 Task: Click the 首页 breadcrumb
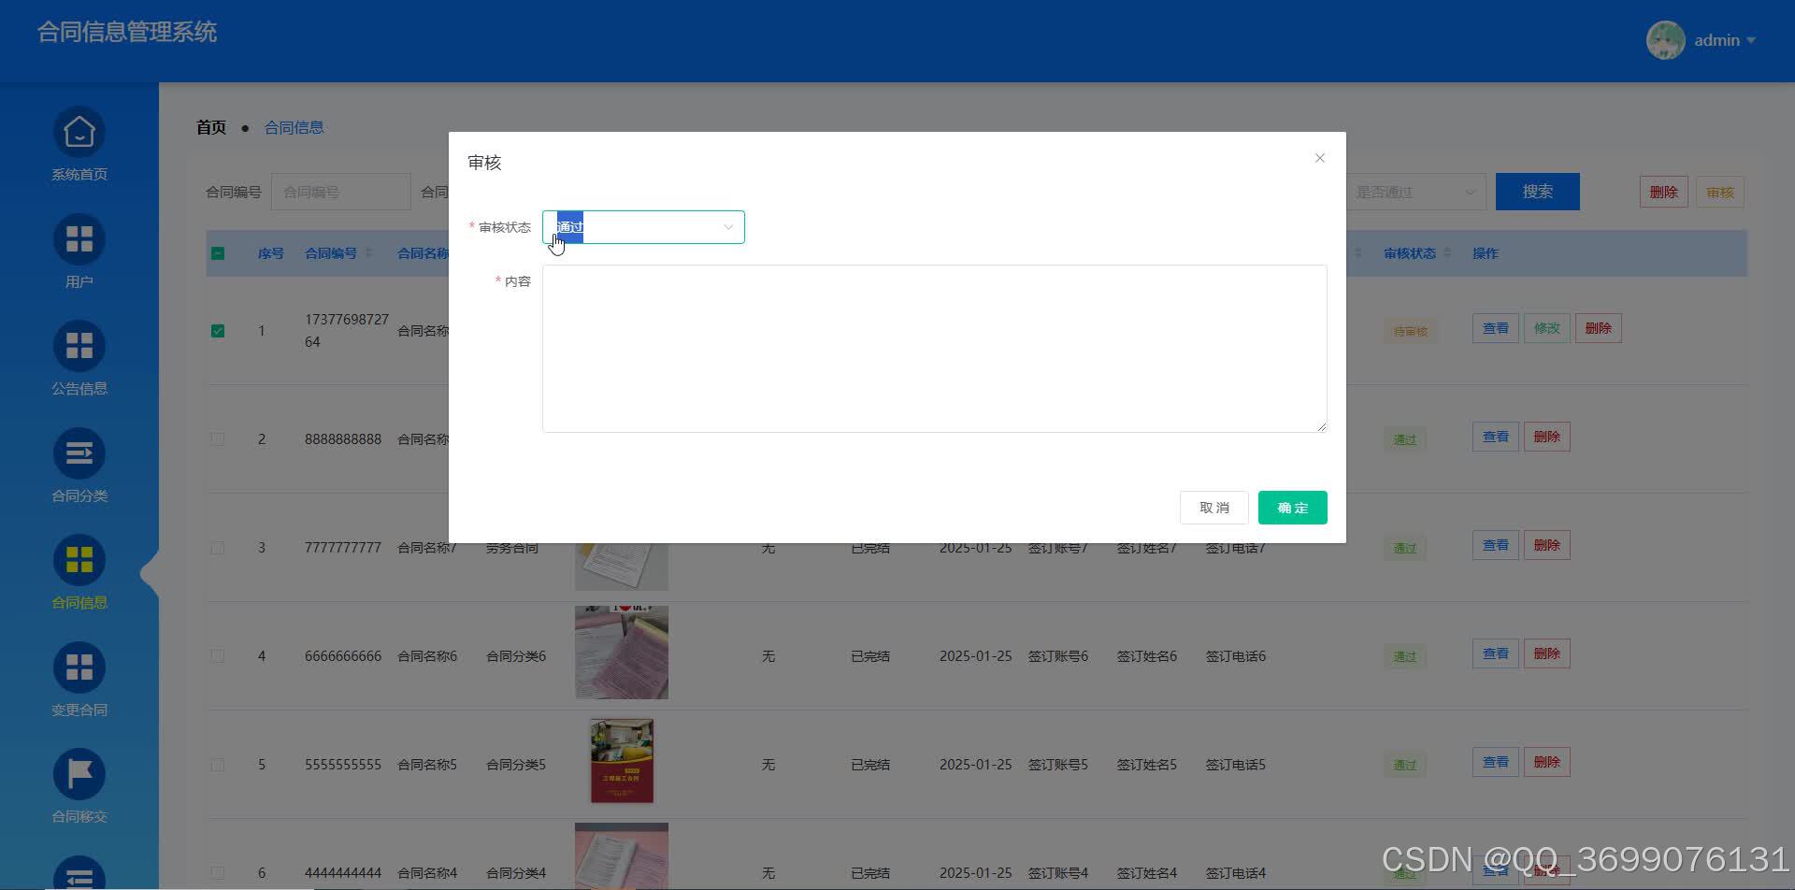coord(211,127)
